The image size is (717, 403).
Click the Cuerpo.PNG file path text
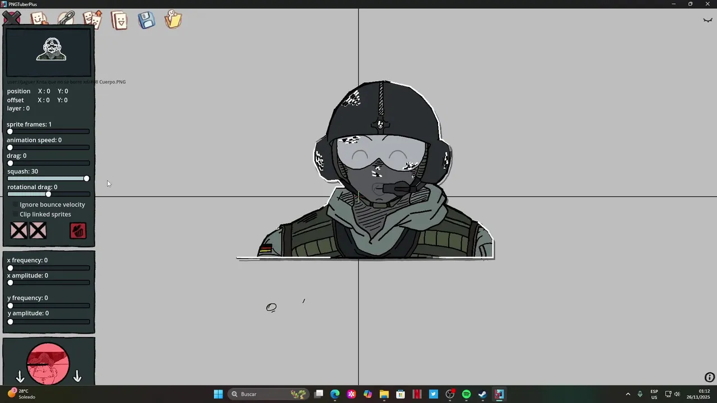[x=66, y=82]
